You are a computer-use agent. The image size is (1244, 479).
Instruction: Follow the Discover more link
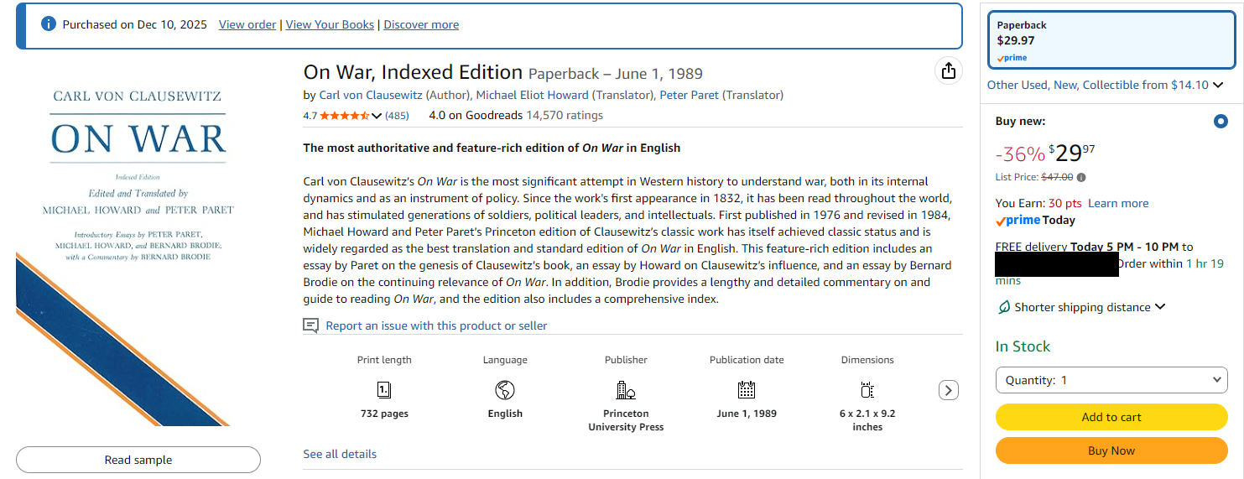(421, 24)
